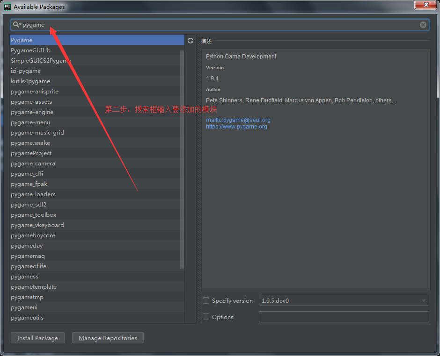
Task: Select SimpleGUICS2Pygame in the list
Action: click(97, 60)
